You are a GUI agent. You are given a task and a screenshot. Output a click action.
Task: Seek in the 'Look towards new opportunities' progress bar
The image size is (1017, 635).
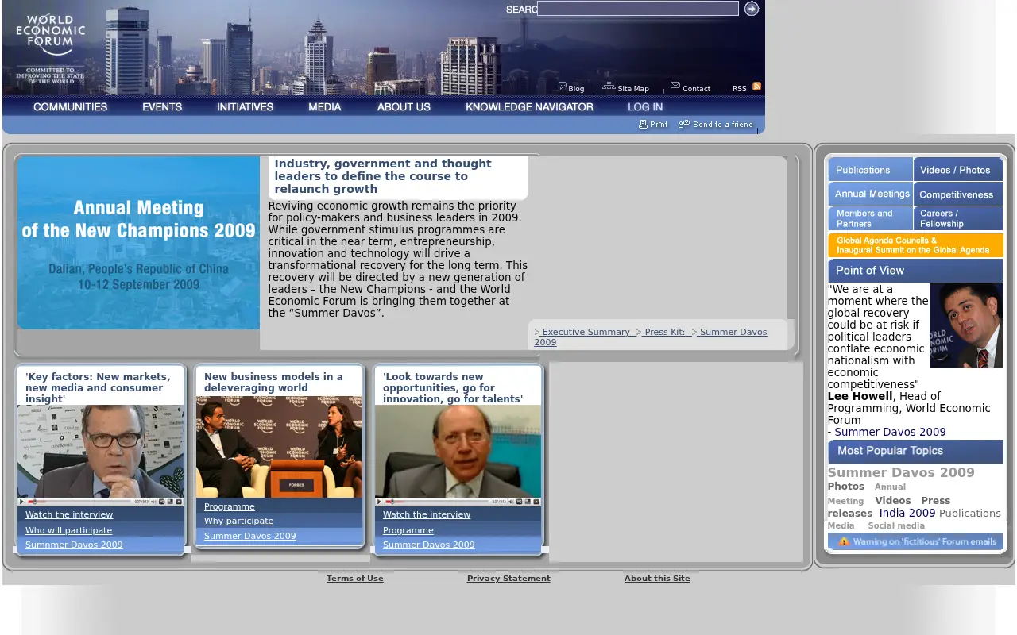(x=438, y=502)
